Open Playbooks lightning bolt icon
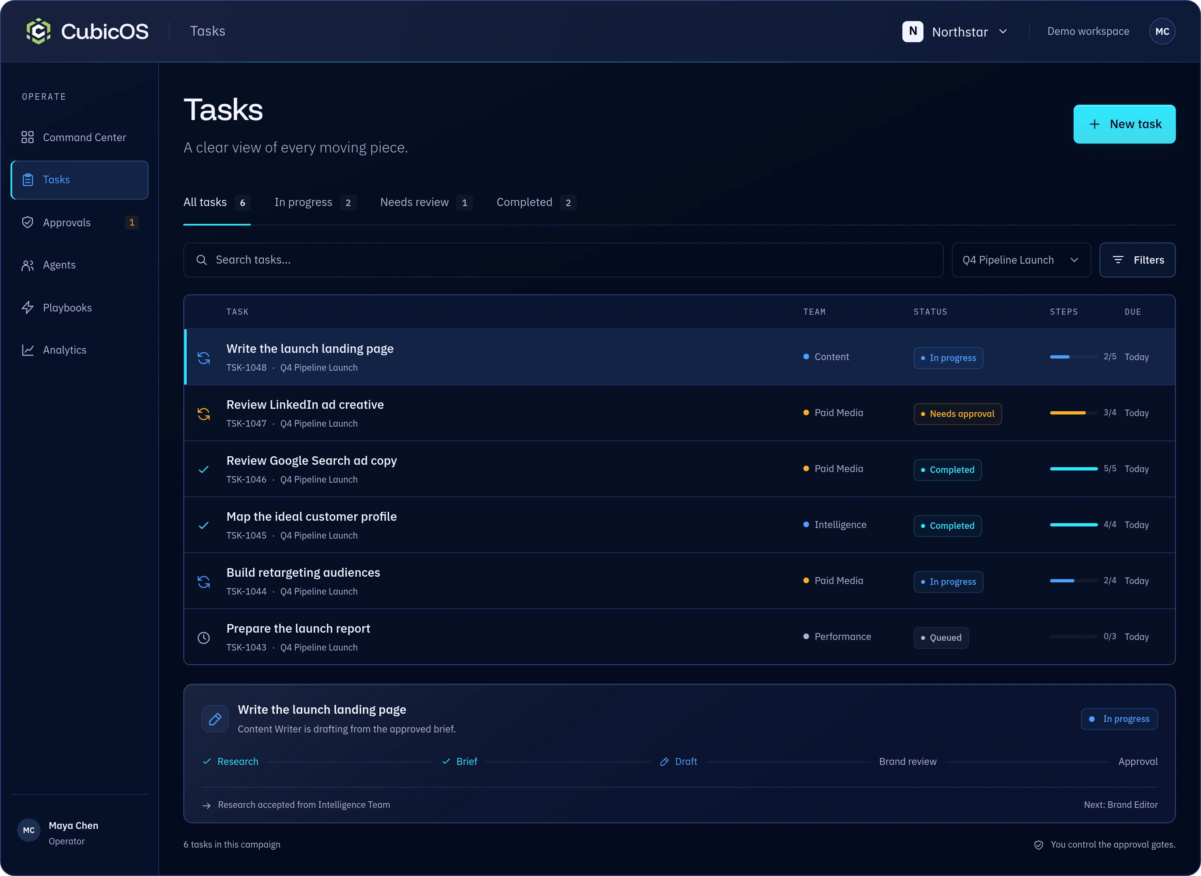This screenshot has height=876, width=1201. [x=28, y=307]
